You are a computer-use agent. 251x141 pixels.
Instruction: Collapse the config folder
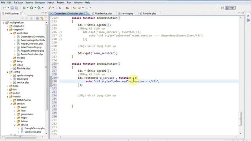(7, 72)
